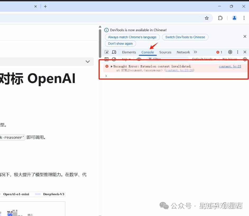The height and width of the screenshot is (216, 249).
Task: Open the top context dropdown
Action: point(126,59)
